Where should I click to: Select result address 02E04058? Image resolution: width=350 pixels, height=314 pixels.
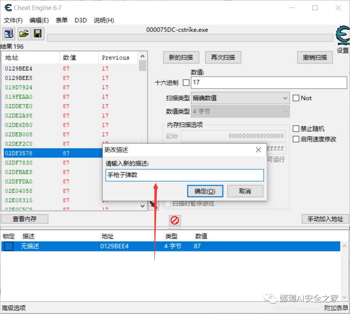click(18, 191)
